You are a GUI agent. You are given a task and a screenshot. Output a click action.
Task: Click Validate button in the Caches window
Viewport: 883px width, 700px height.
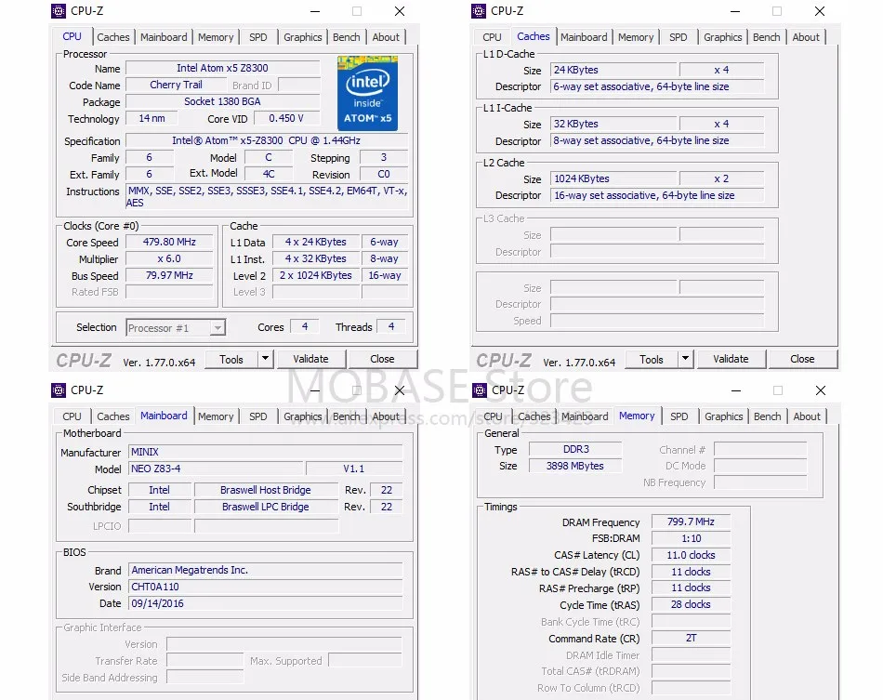coord(731,359)
